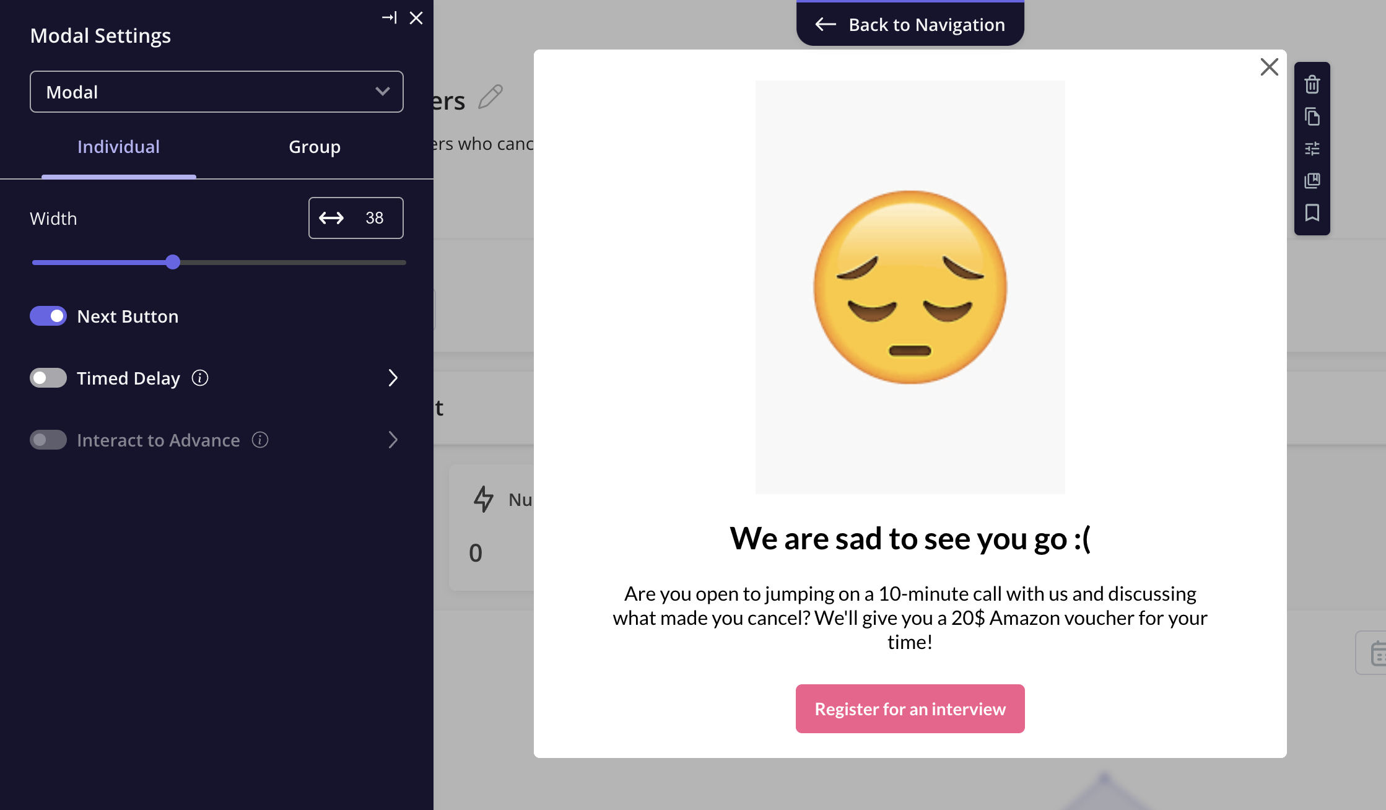Switch to the Group tab
This screenshot has width=1386, height=810.
tap(314, 147)
